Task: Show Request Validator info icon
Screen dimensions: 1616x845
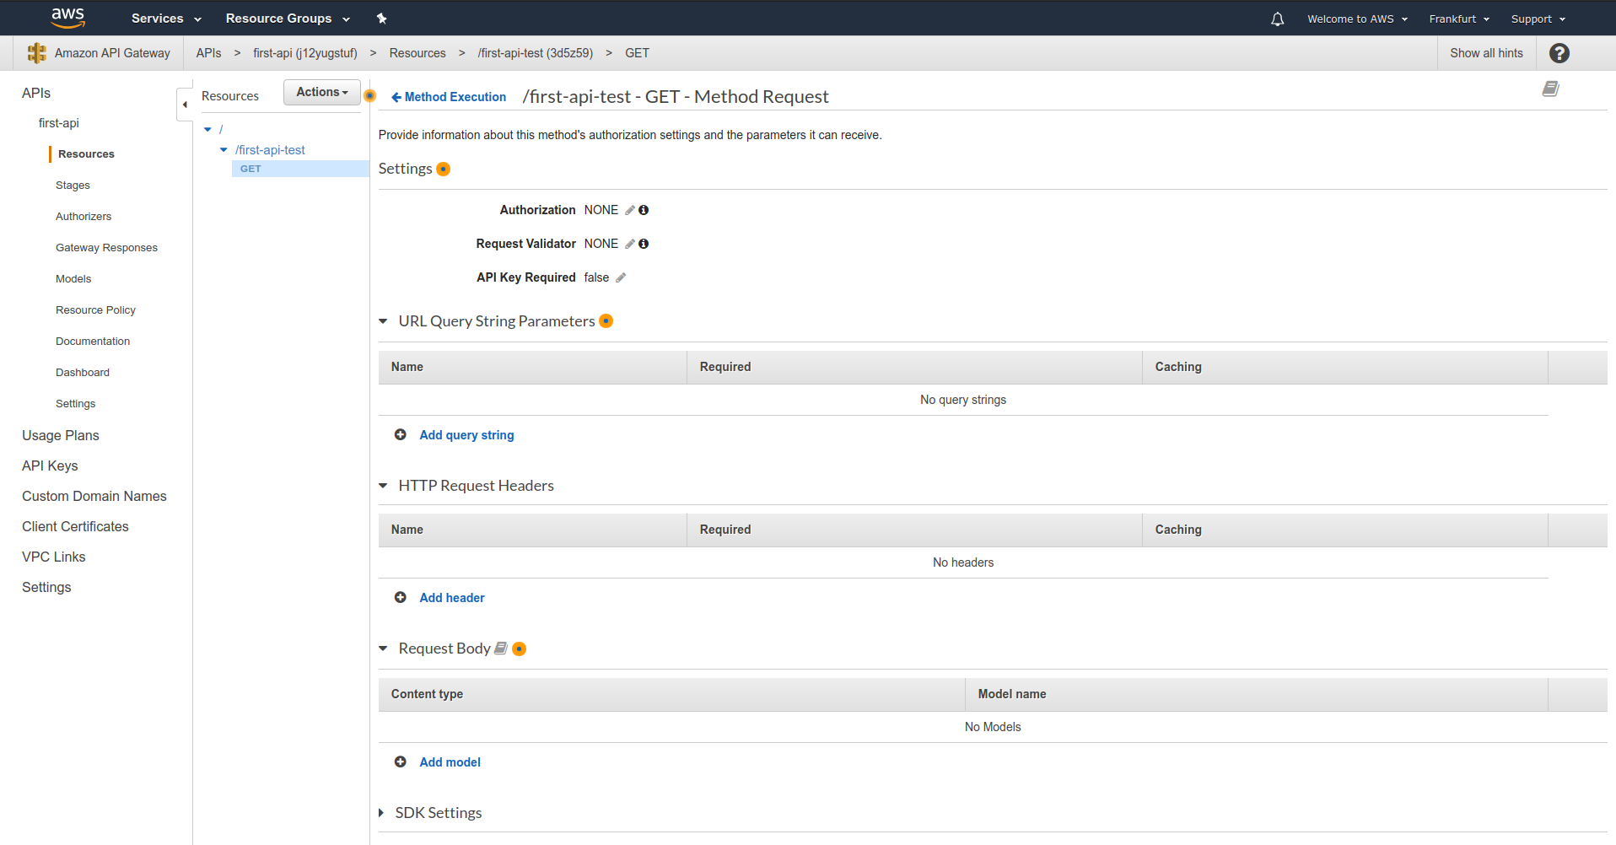Action: 644,244
